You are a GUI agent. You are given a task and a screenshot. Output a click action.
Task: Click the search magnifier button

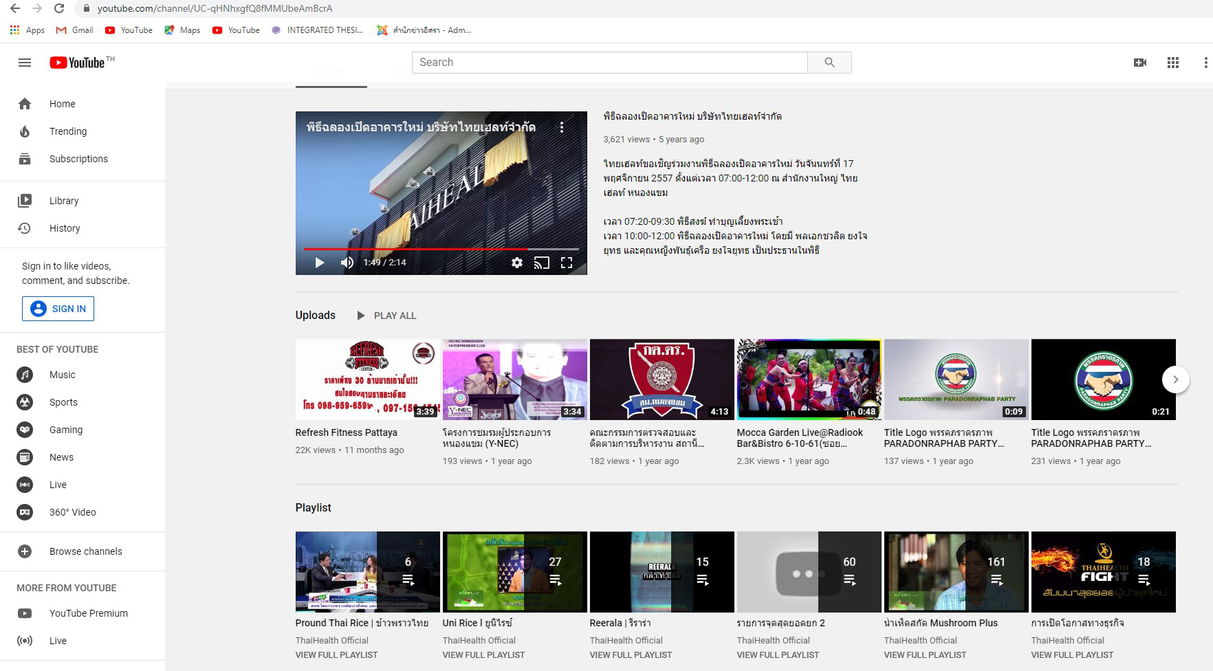point(829,63)
